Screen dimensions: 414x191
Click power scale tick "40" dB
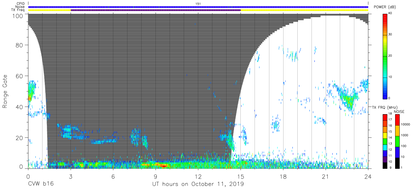(x=390, y=13)
